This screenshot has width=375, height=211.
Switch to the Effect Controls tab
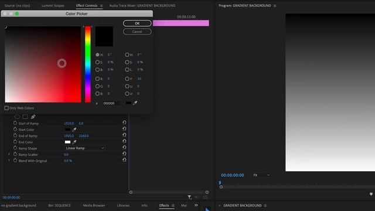[87, 5]
